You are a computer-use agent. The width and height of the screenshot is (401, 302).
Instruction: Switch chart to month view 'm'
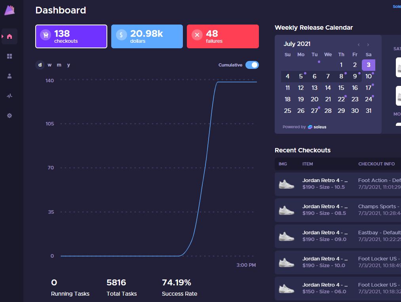(59, 65)
